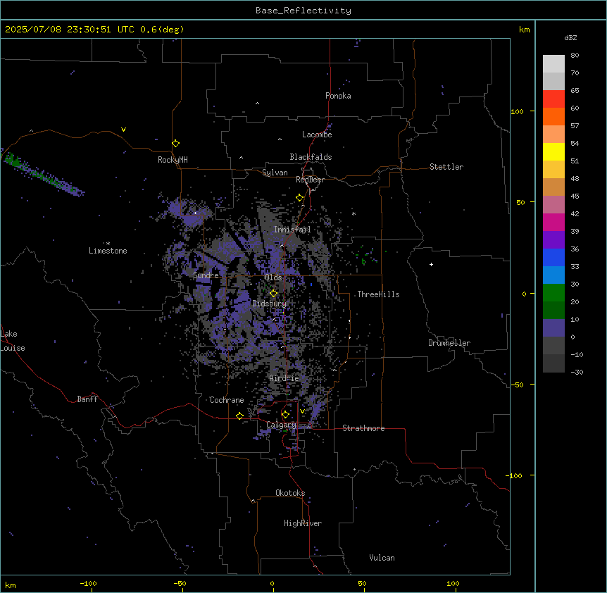Screen dimensions: 607x593
Task: Click the asterisk marker east of Innisfail
Action: coord(353,213)
